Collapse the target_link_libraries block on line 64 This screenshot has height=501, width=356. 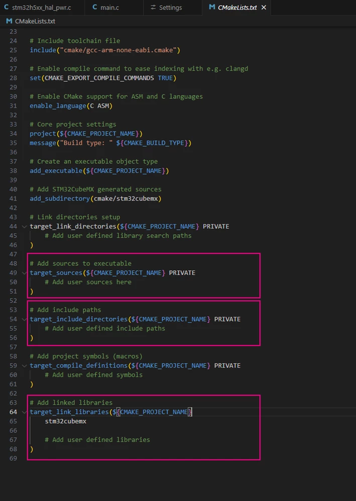pyautogui.click(x=24, y=412)
